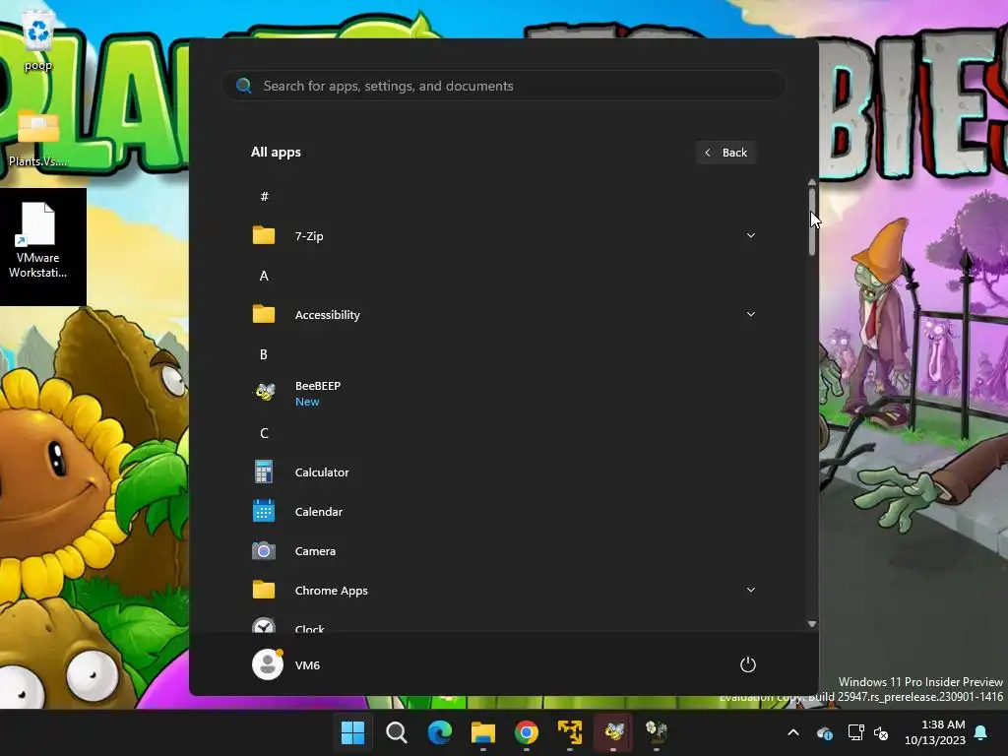Screen dimensions: 1008x756
Task: Launch the Camera app
Action: (x=503, y=551)
